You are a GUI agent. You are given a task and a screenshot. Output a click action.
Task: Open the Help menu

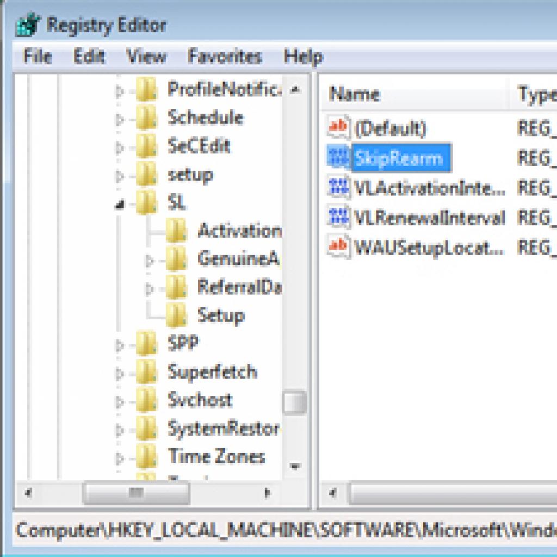[x=304, y=57]
